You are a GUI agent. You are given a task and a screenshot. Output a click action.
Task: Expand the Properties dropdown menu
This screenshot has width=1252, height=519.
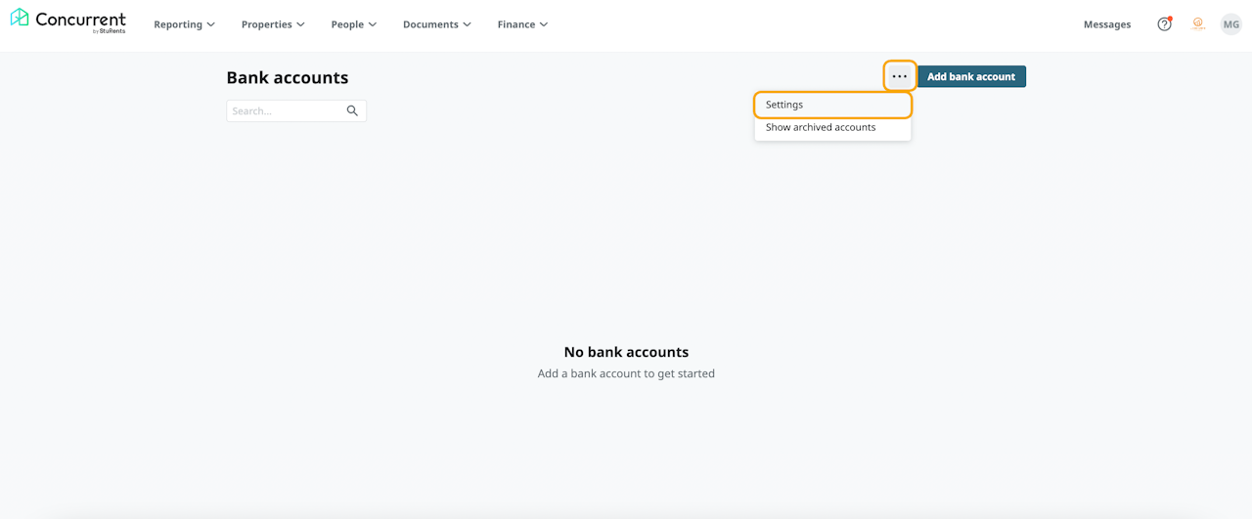tap(273, 24)
